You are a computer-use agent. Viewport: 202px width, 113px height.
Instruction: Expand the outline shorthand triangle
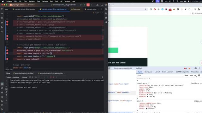147,94
